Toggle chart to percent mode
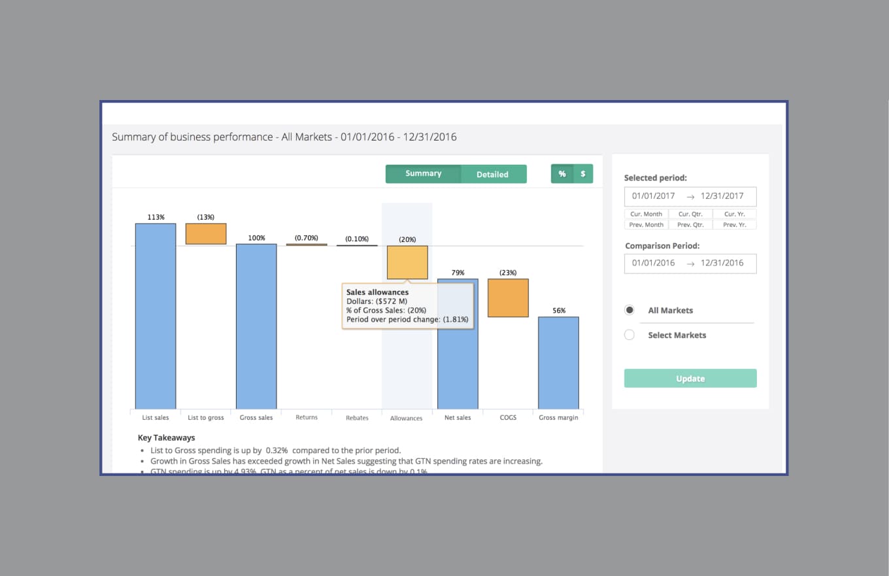This screenshot has height=576, width=889. tap(562, 174)
